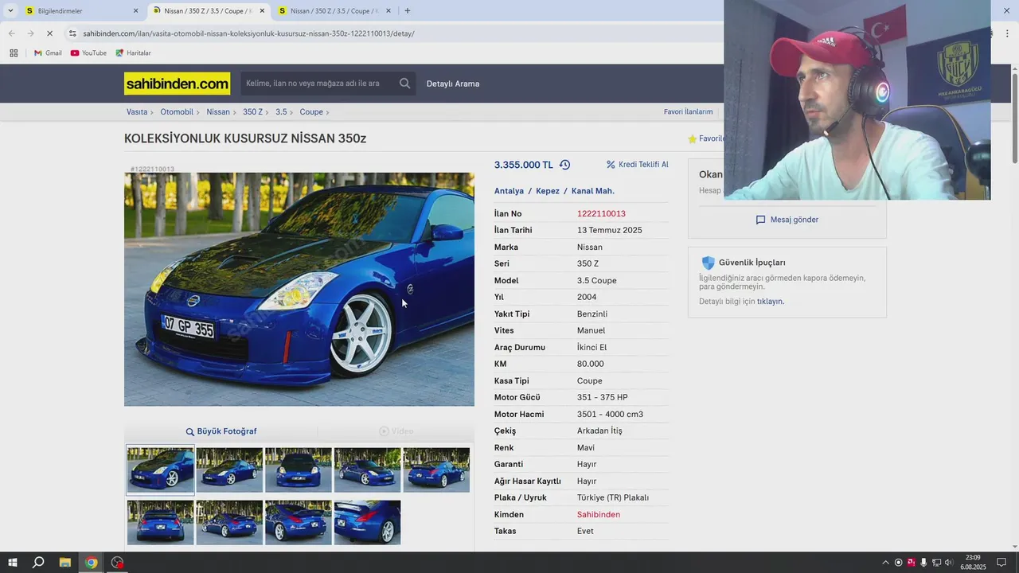This screenshot has width=1019, height=573.
Task: Go to Otomobil breadcrumb
Action: tap(177, 112)
